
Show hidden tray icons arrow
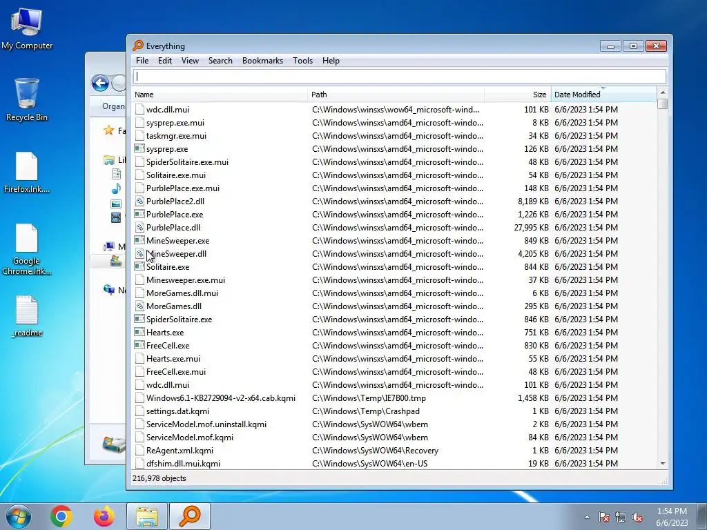pyautogui.click(x=587, y=517)
